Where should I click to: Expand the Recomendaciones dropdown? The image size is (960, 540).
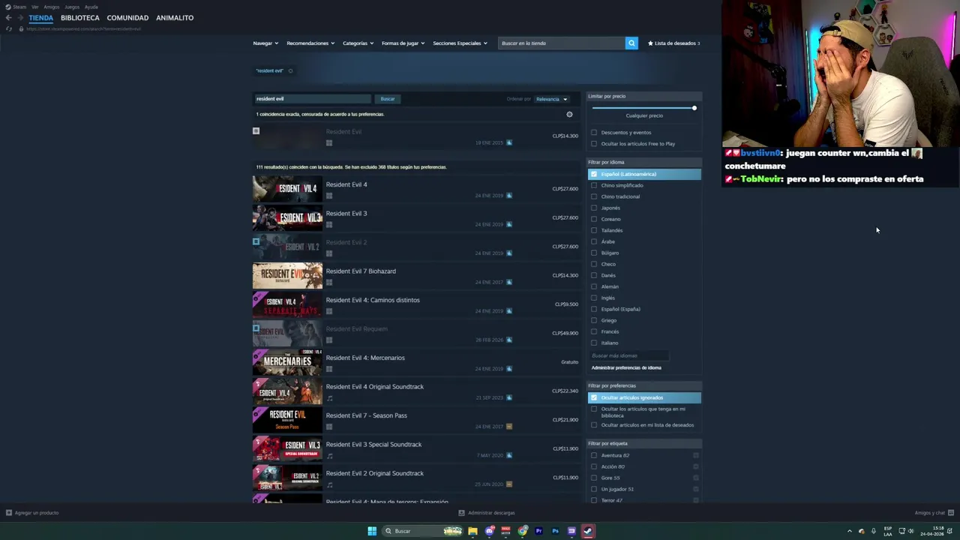[310, 43]
